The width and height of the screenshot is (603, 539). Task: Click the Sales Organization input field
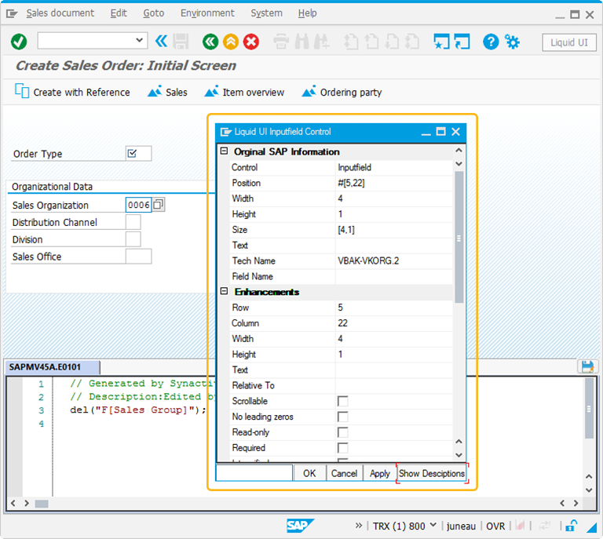point(138,205)
